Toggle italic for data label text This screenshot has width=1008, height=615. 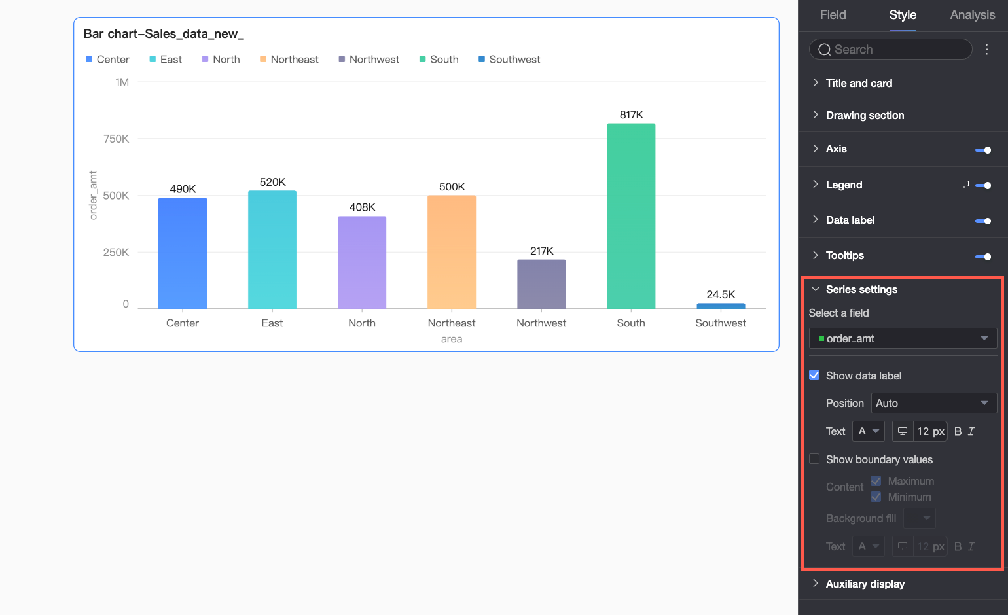971,431
